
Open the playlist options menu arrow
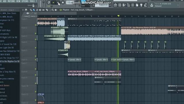point(23,10)
